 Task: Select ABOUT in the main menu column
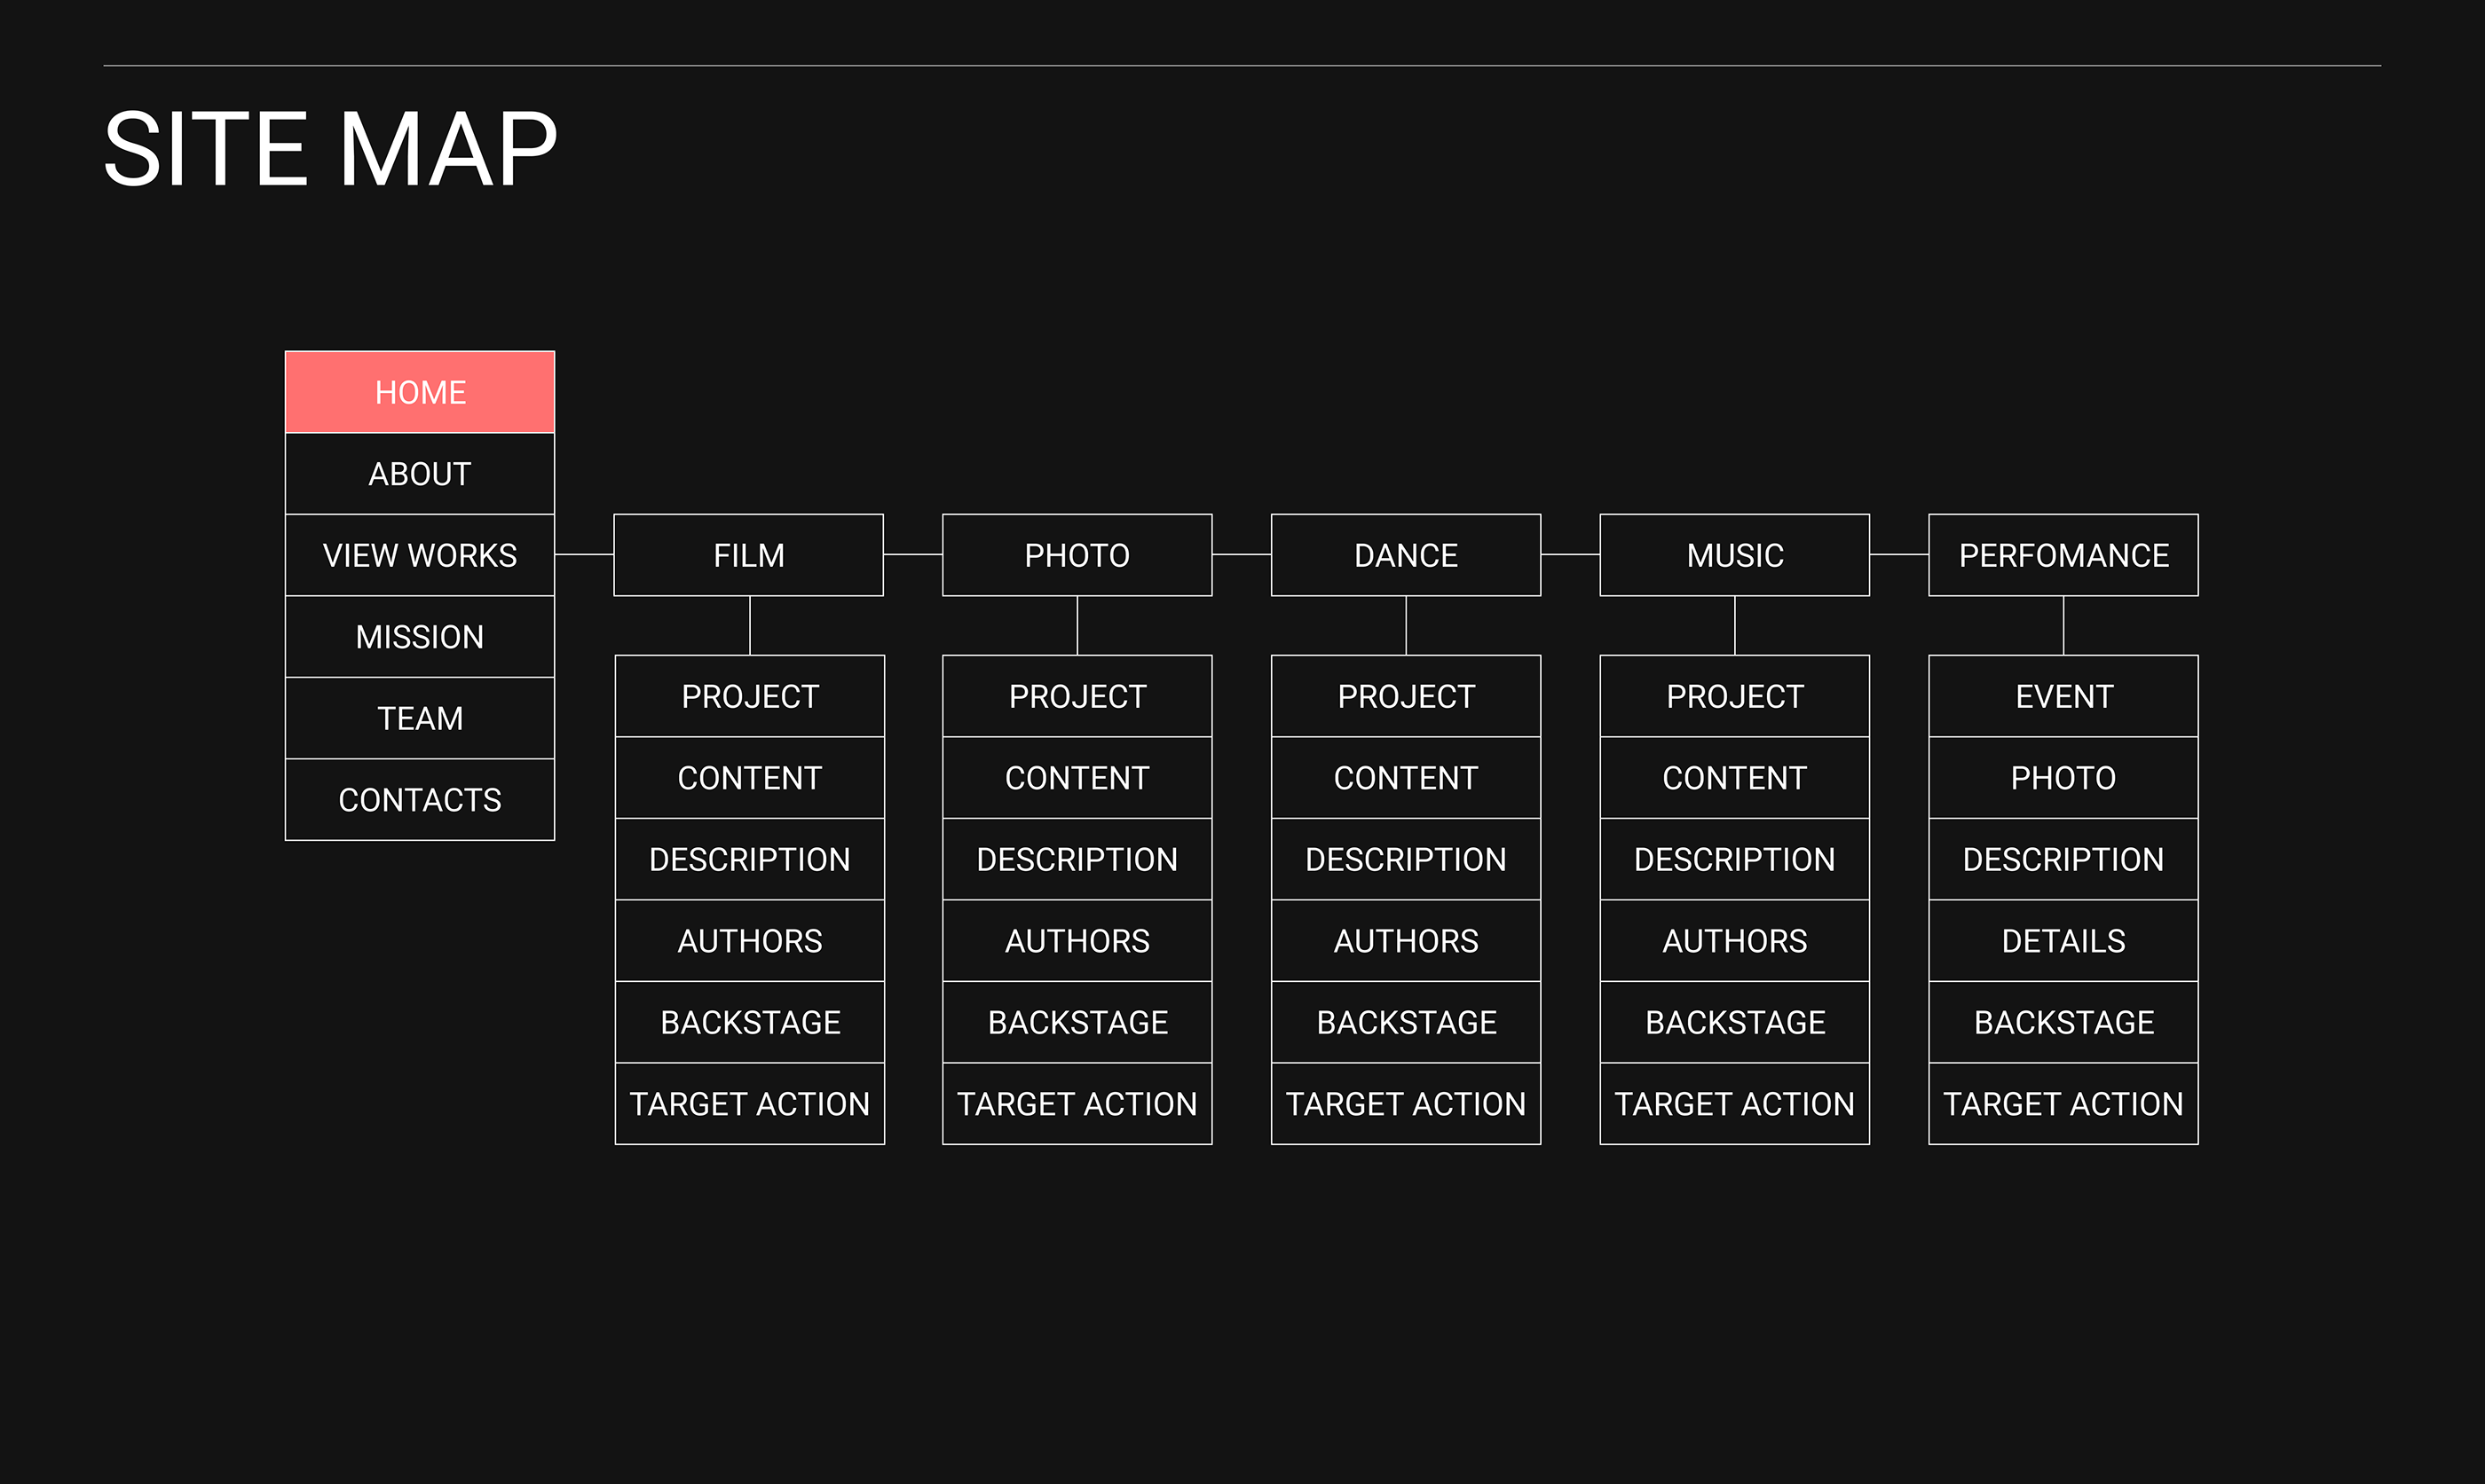419,474
